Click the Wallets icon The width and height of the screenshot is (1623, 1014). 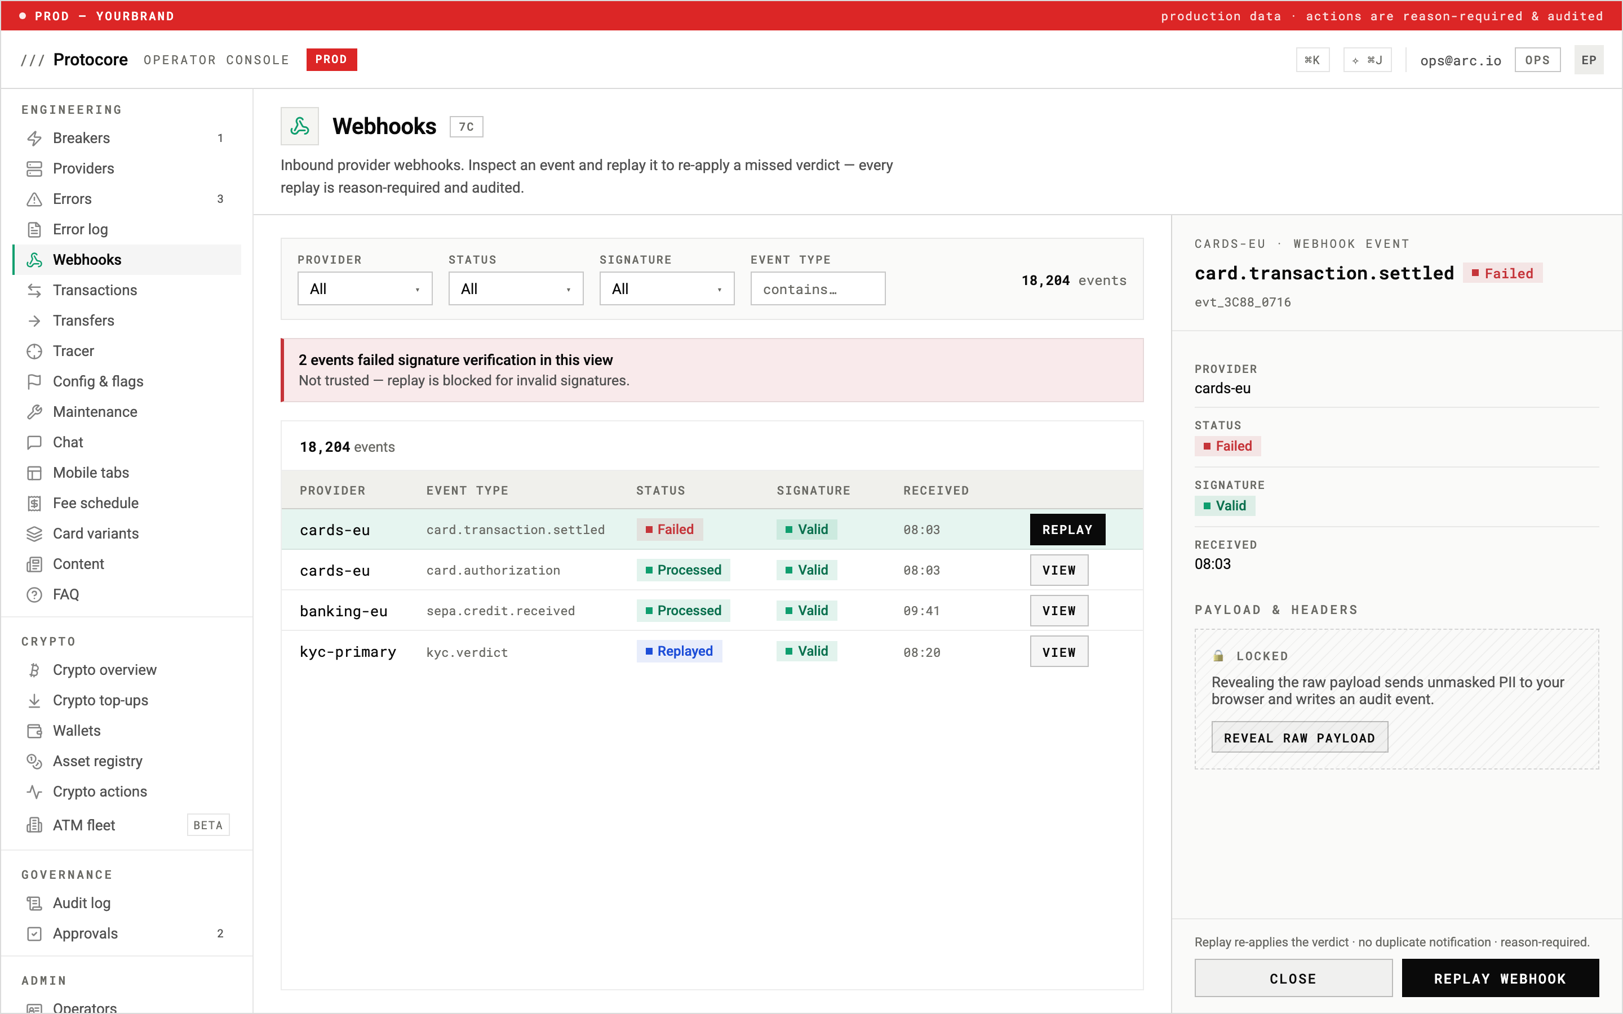(34, 731)
